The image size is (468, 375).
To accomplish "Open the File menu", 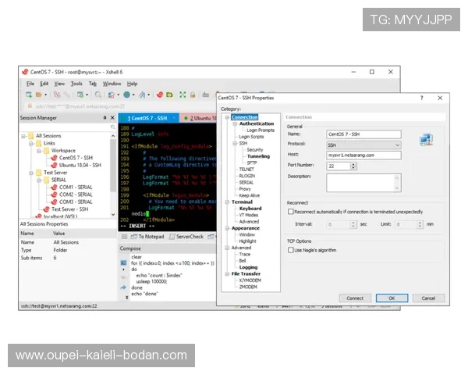I will pyautogui.click(x=30, y=84).
